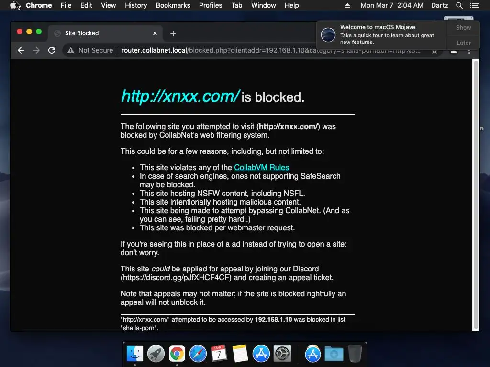
Task: Click the "shalla-porn" list name text
Action: coord(139,328)
